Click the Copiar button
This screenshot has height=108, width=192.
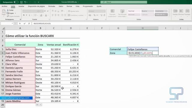10,13
